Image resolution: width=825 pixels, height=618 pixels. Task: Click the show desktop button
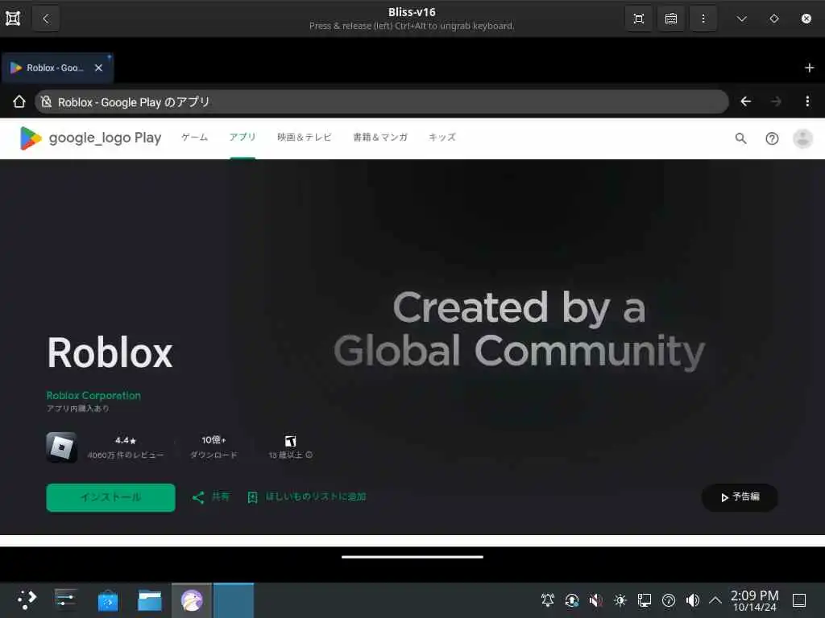[799, 600]
